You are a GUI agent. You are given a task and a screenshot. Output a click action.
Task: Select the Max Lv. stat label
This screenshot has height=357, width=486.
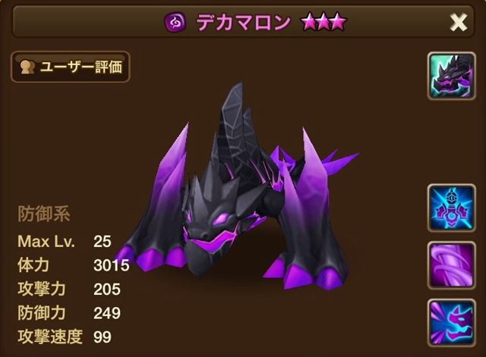[46, 241]
